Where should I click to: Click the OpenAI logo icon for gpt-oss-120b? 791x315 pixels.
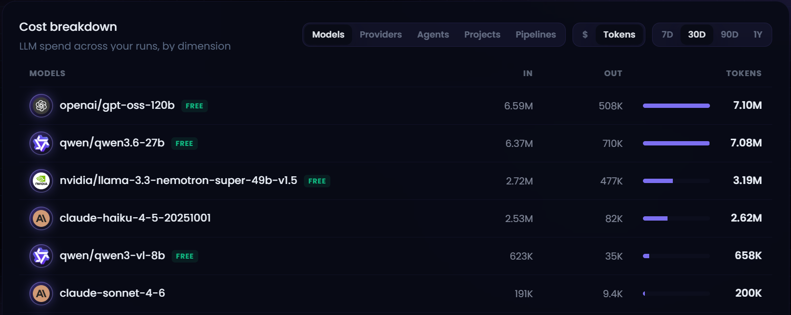[x=41, y=105]
